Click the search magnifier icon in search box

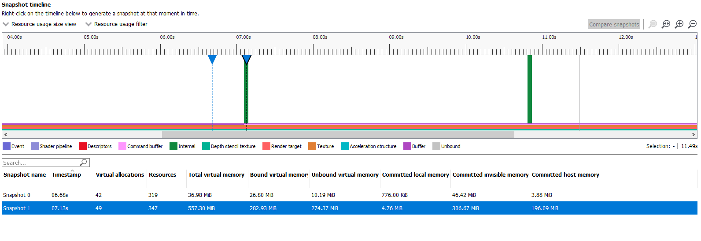click(x=84, y=163)
